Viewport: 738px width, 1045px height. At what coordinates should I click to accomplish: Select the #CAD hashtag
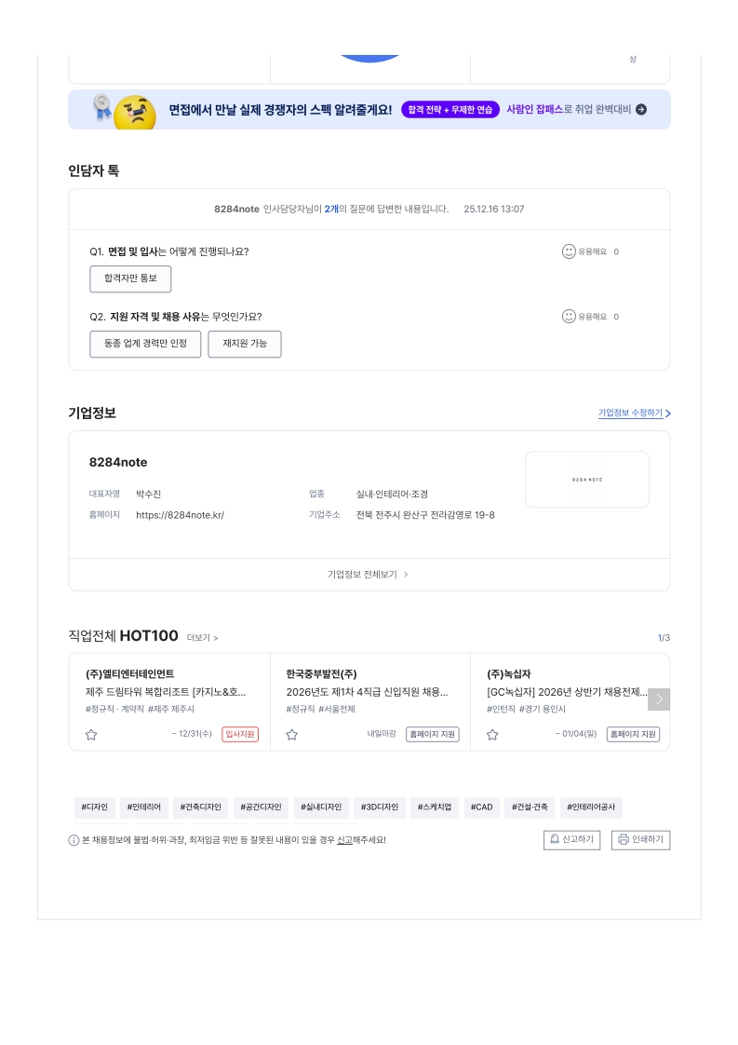click(481, 807)
